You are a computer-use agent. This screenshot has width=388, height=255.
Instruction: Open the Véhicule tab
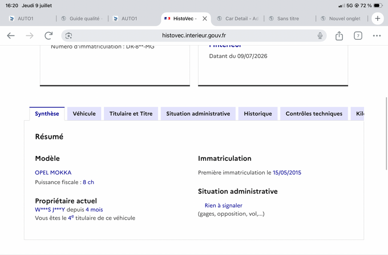(84, 114)
